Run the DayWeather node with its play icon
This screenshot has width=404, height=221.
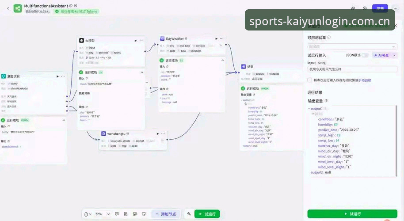click(x=217, y=38)
